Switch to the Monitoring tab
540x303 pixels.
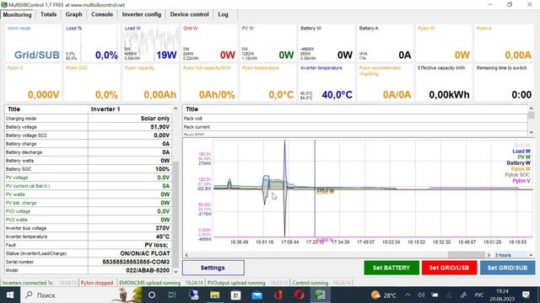tap(17, 15)
